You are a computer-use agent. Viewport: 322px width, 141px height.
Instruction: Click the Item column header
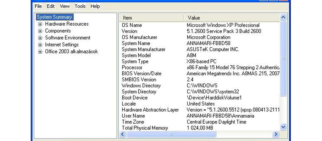(151, 18)
